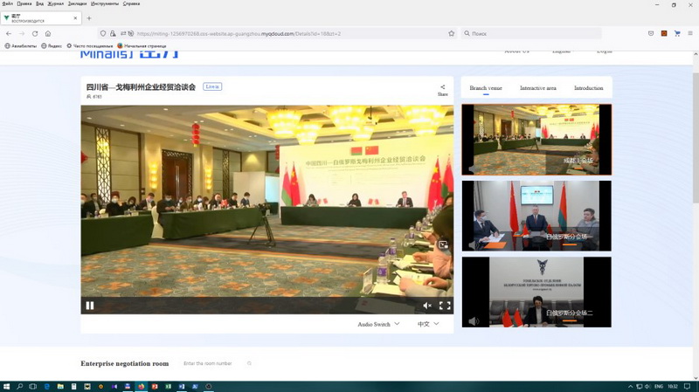Toggle speaker on the first venue thumbnail
Image resolution: width=699 pixels, height=392 pixels.
point(472,168)
